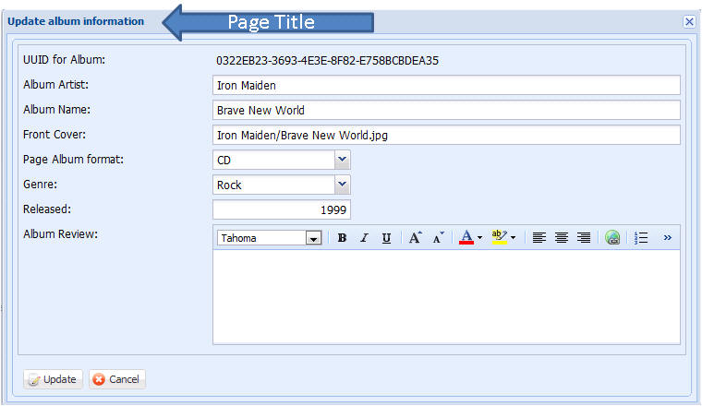
Task: Show more toolbar options chevron
Action: click(668, 238)
